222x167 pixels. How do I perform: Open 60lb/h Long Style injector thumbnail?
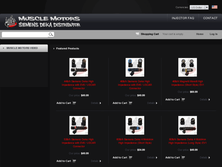click(187, 125)
